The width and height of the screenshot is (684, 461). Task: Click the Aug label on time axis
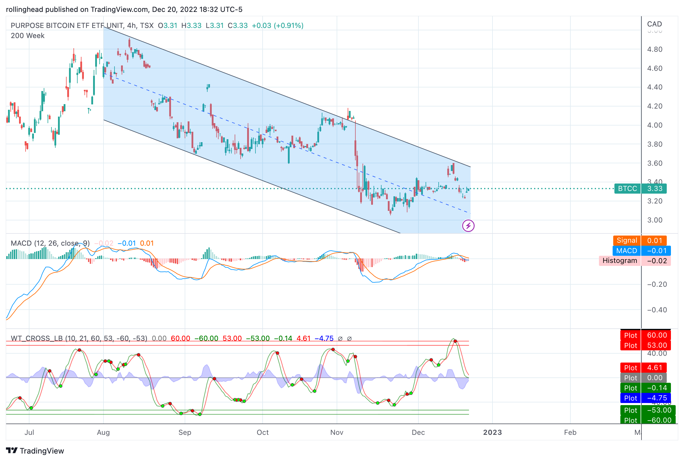[x=103, y=432]
